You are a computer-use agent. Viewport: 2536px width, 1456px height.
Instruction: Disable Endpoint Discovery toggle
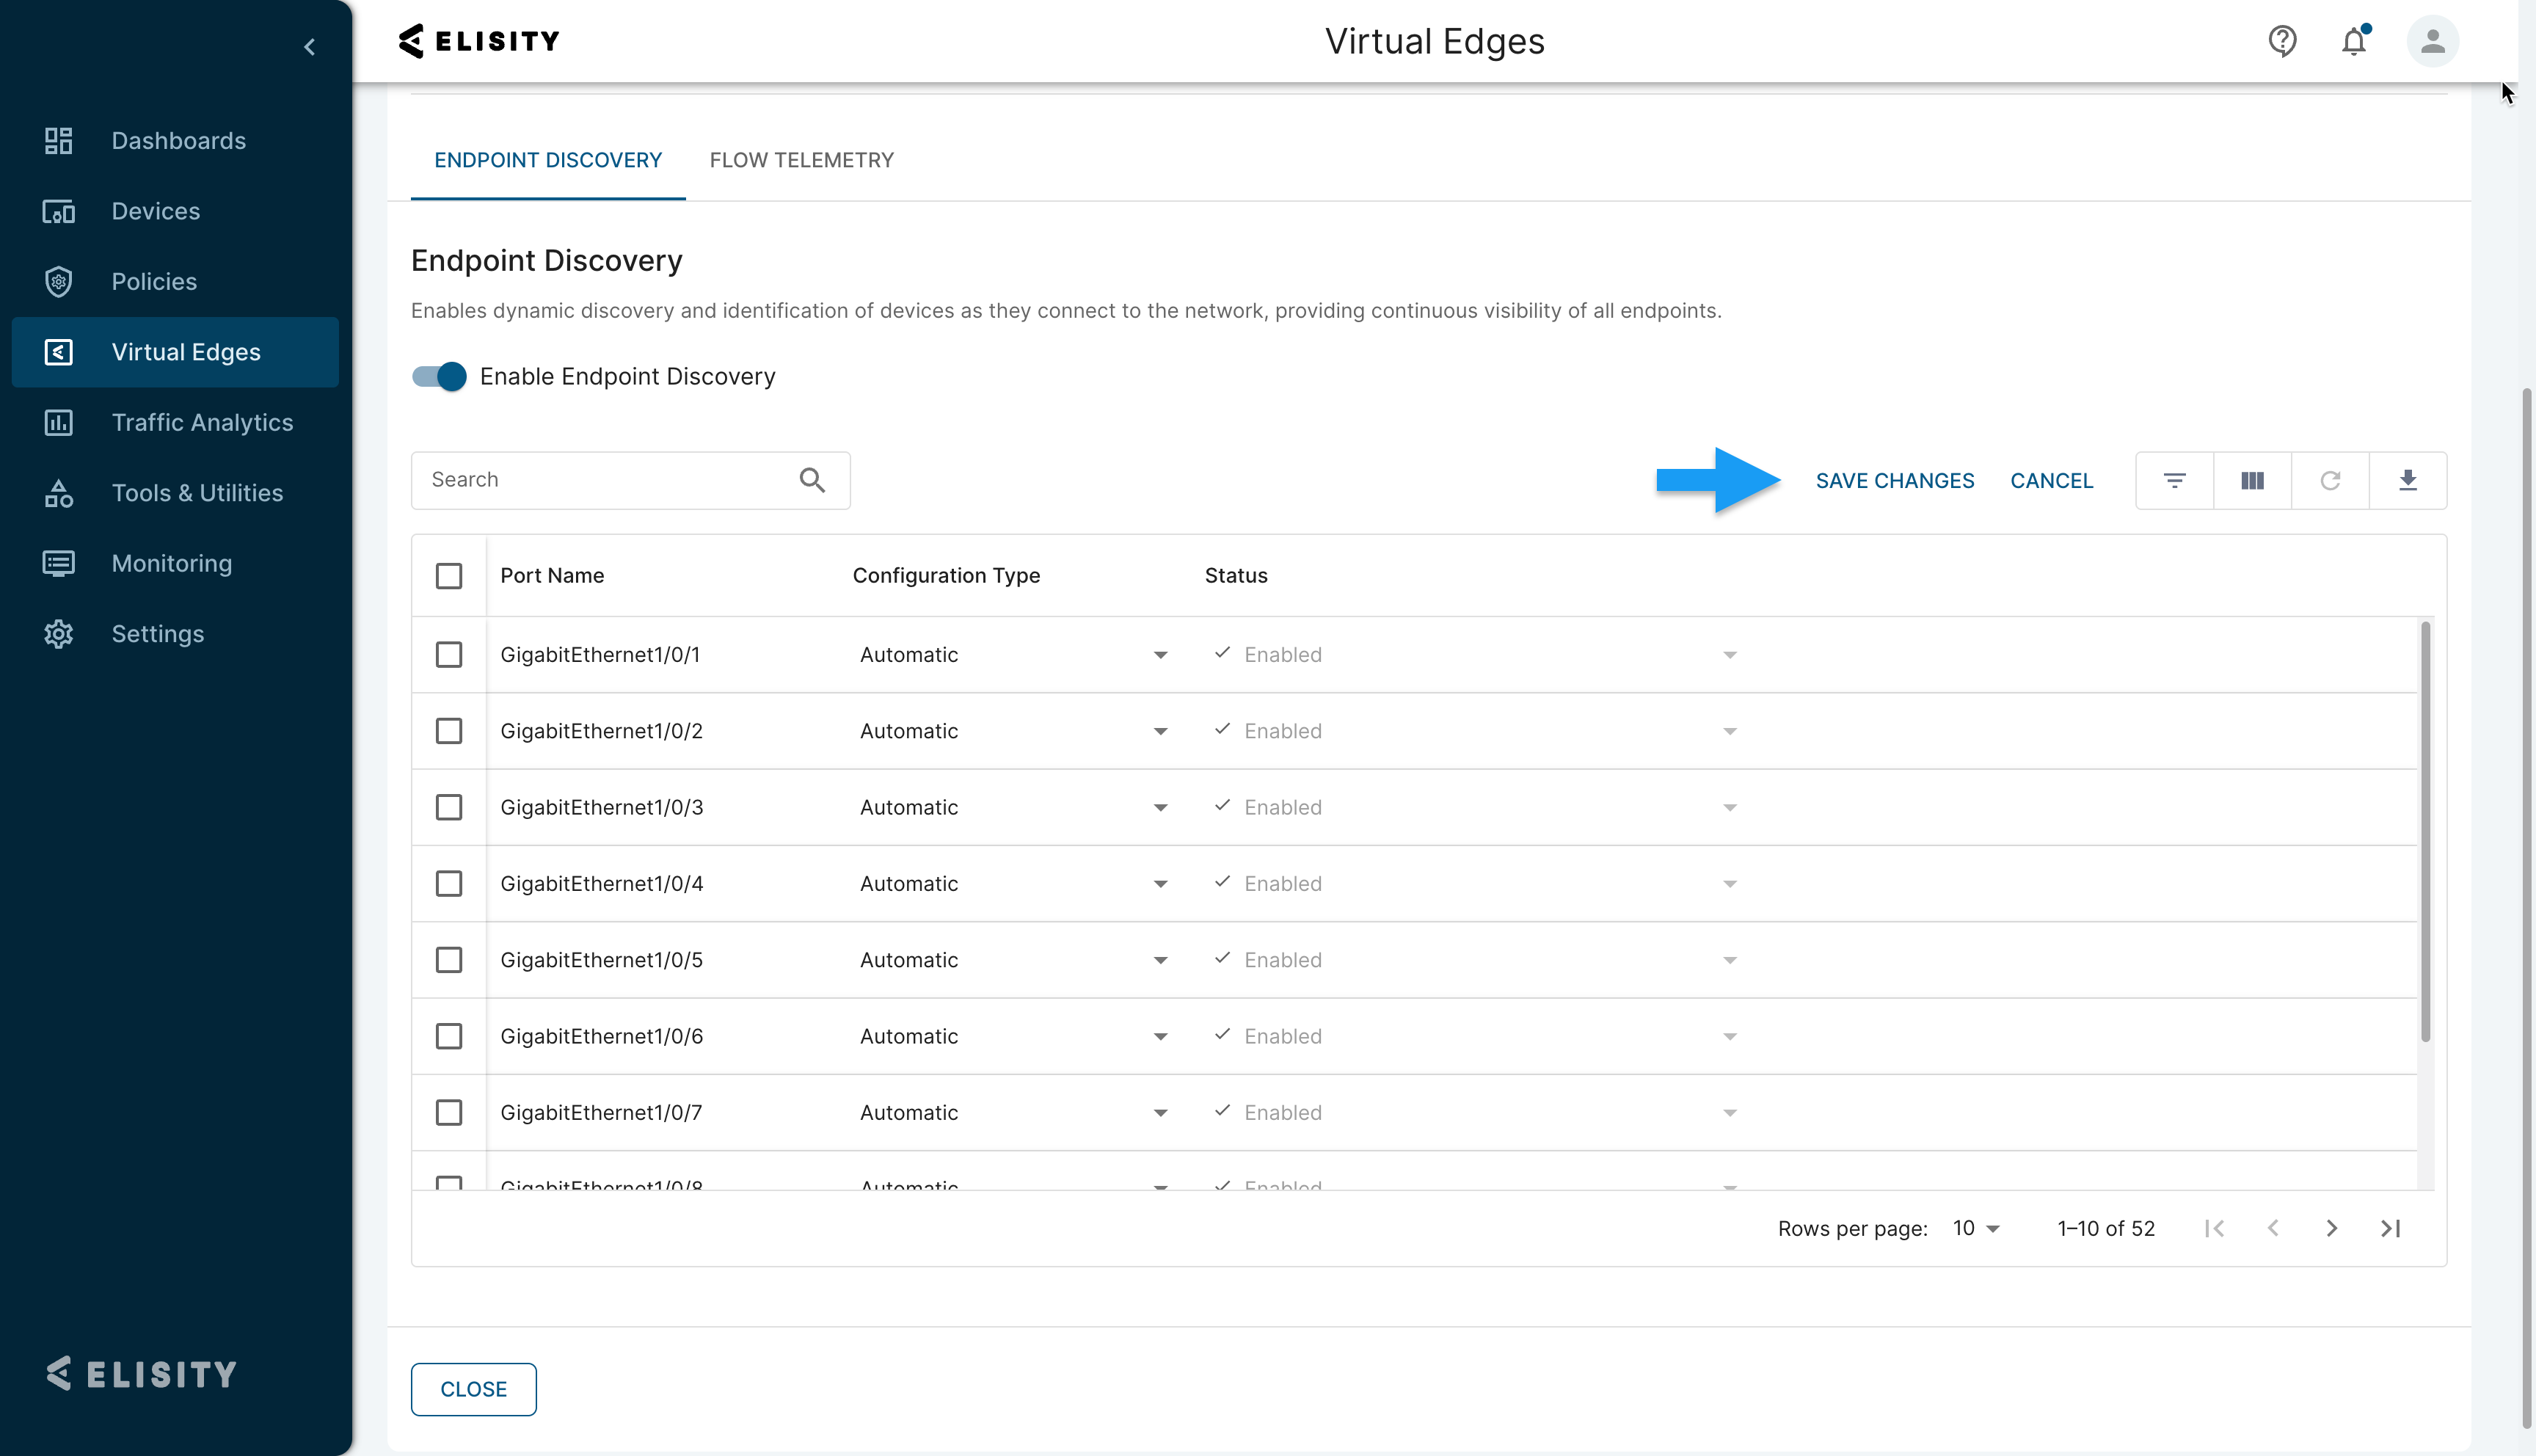click(438, 377)
